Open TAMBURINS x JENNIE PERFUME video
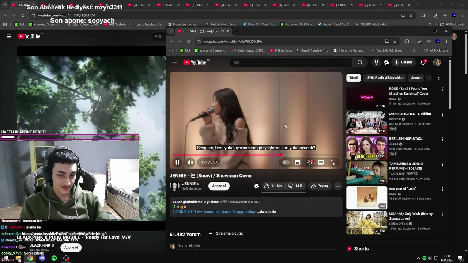The height and width of the screenshot is (263, 468). (x=367, y=173)
